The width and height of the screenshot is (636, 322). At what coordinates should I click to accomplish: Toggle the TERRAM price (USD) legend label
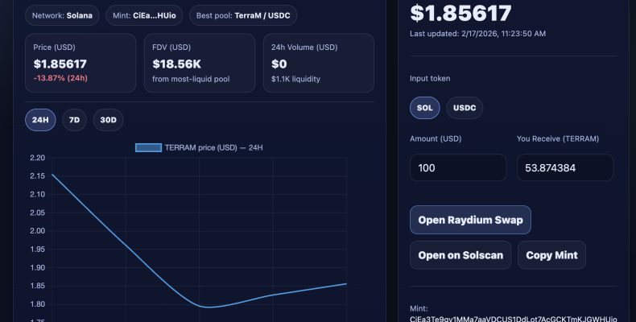[x=213, y=147]
